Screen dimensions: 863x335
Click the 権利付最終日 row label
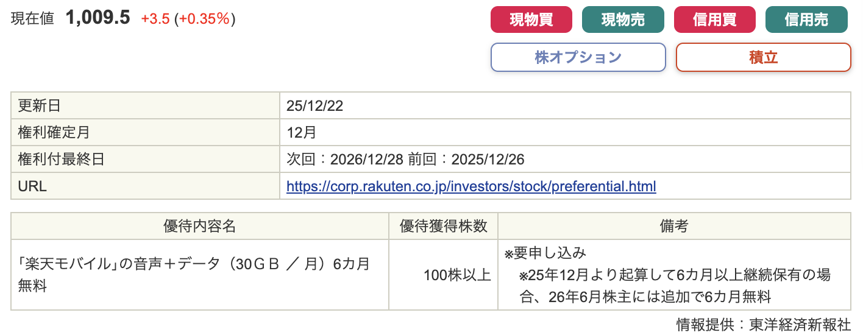pyautogui.click(x=62, y=160)
